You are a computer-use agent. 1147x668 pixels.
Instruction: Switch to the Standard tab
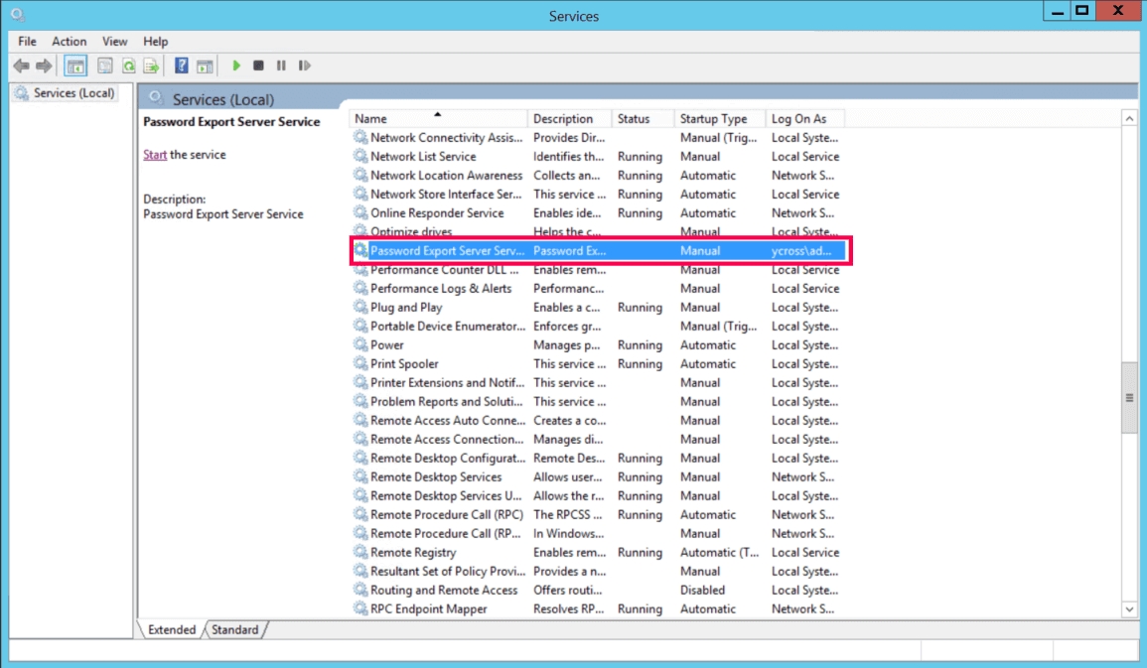(x=235, y=629)
